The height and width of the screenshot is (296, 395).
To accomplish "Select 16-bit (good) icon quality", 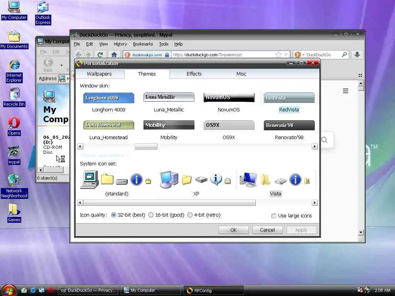I will (x=151, y=215).
